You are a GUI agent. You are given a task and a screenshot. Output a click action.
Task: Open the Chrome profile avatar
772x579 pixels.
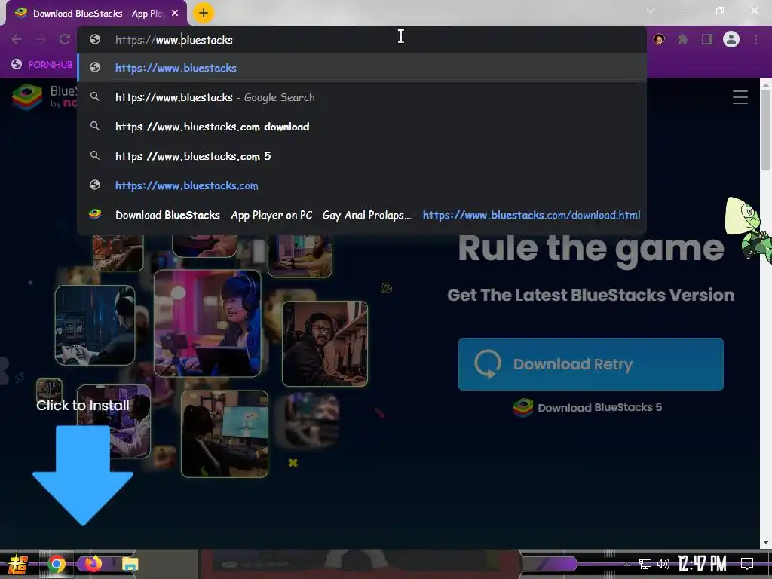tap(731, 39)
